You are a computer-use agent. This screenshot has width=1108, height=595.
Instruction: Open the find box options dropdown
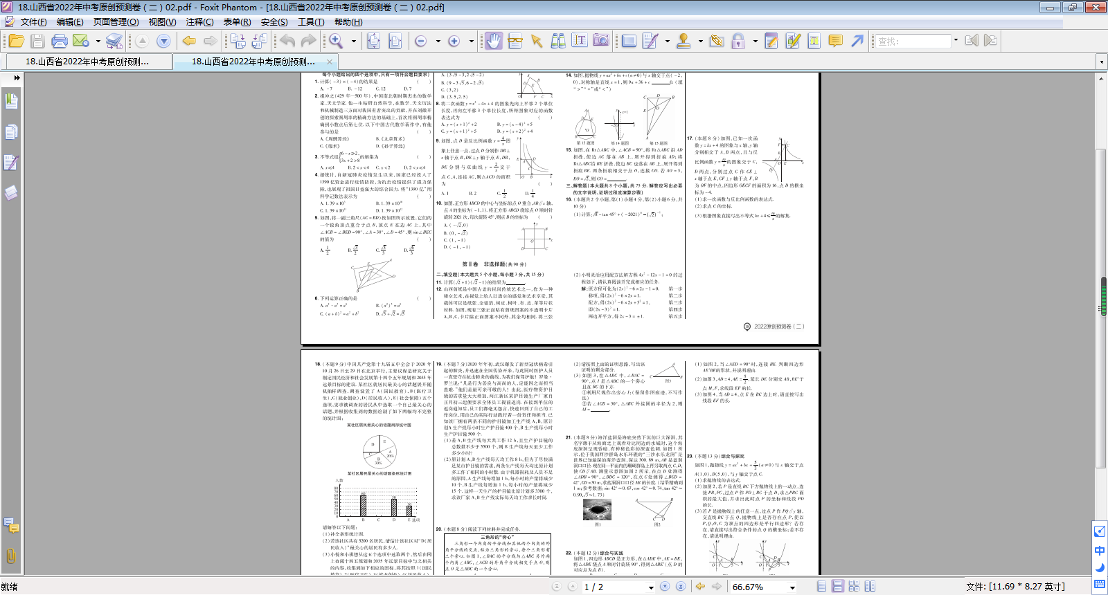click(x=956, y=41)
